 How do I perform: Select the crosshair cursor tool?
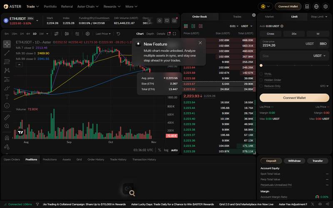pos(7,44)
